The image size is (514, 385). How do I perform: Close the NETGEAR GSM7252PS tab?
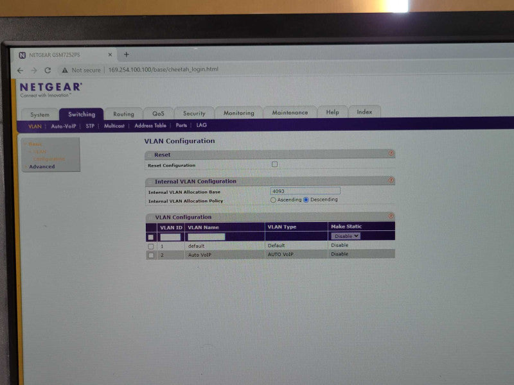coord(110,55)
